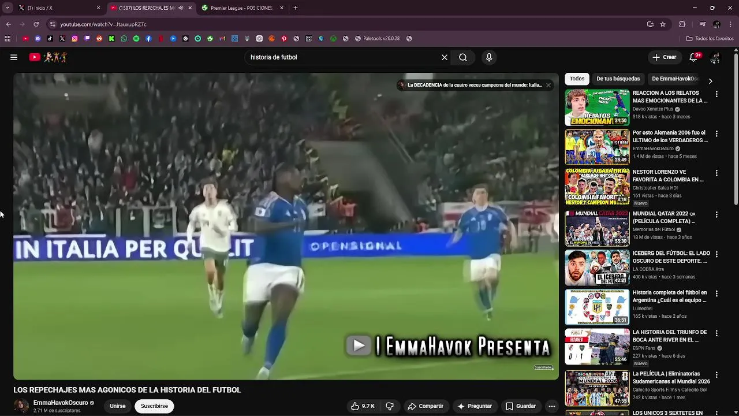Open the YouTube guide hamburger menu
Viewport: 739px width, 416px height.
coord(14,57)
